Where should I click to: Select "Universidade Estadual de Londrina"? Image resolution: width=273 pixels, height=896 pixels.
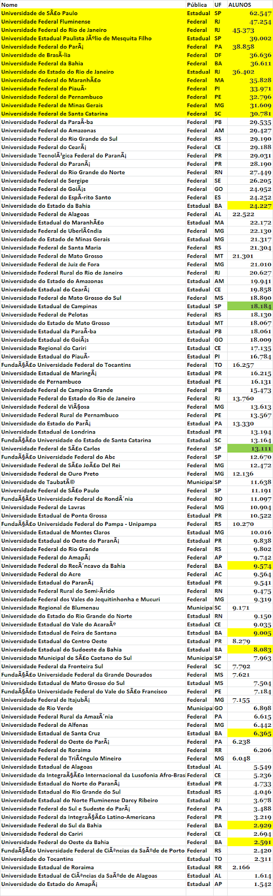pos(48,432)
